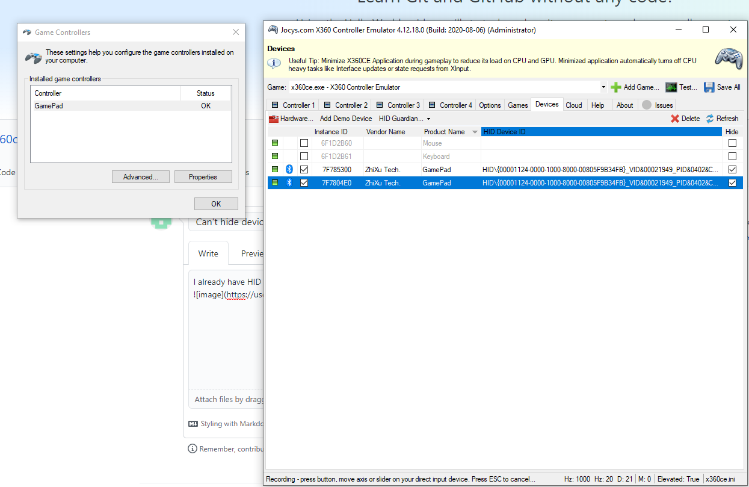Click the info tip icon under Devices

274,63
